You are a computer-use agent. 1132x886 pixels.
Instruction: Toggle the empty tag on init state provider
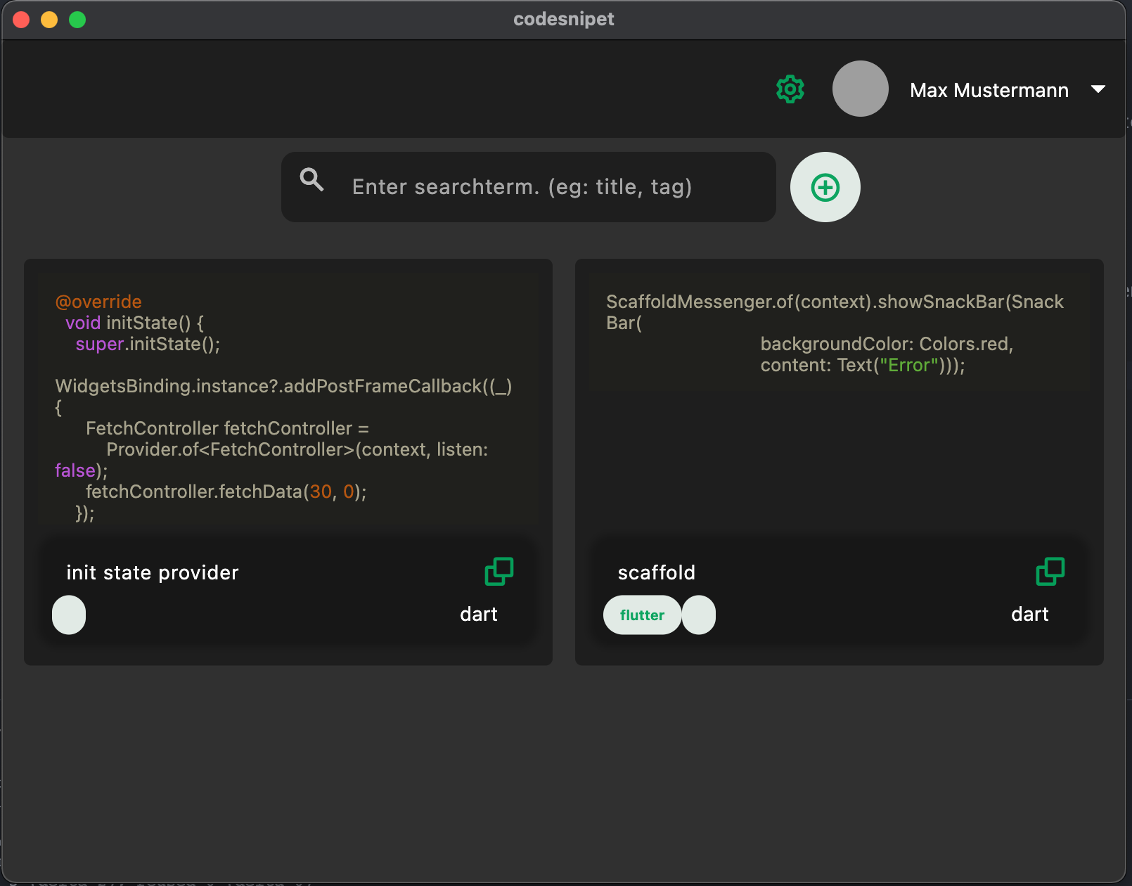click(68, 615)
